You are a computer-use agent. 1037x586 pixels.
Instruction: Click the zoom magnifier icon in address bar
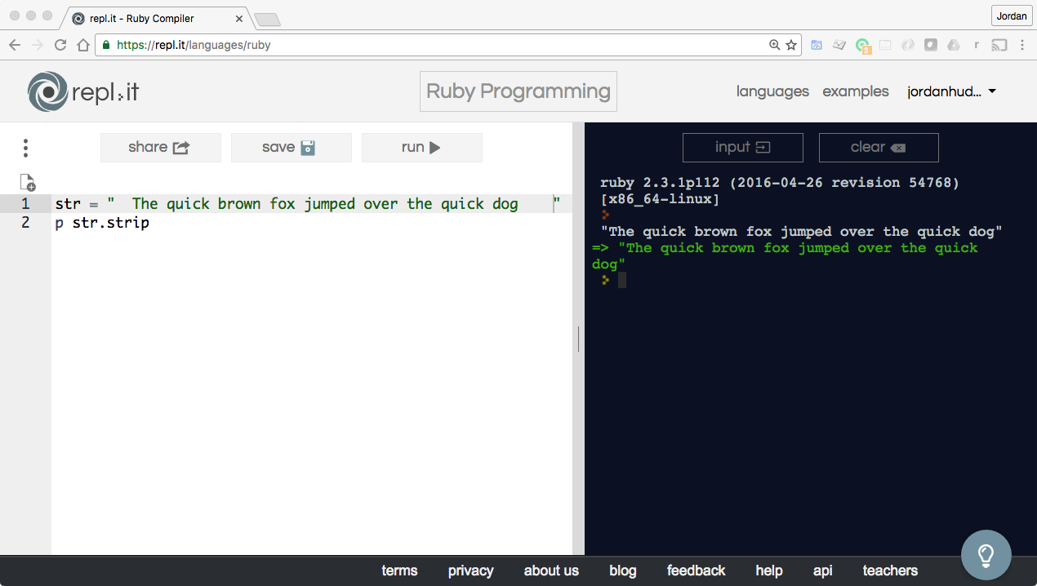click(774, 46)
